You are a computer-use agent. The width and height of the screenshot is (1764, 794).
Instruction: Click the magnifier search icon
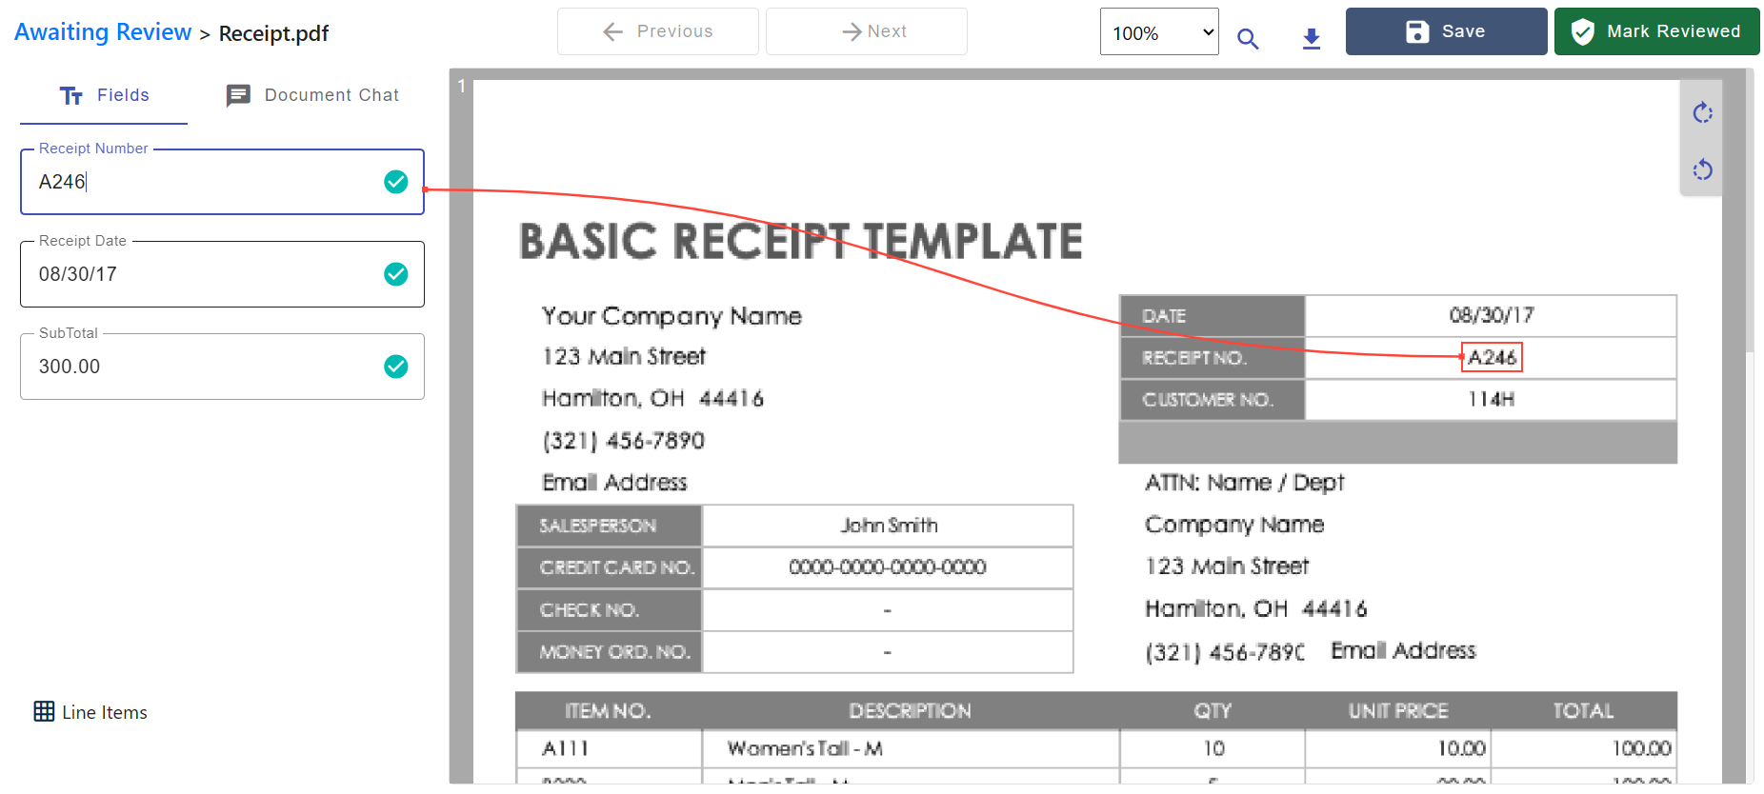pos(1248,39)
